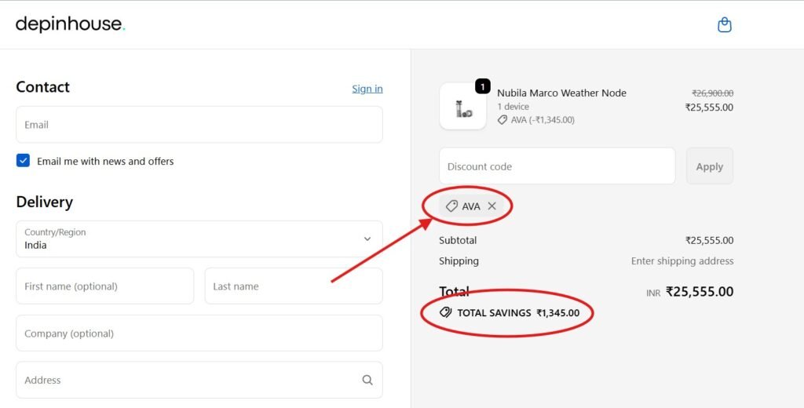Viewport: 804px width, 408px height.
Task: Click the depinhouse logo
Action: (x=70, y=24)
